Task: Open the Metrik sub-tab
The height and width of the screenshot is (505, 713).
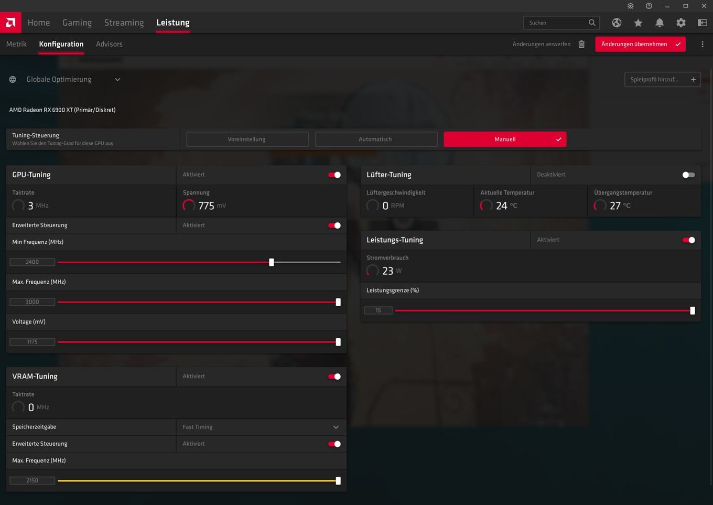Action: pyautogui.click(x=16, y=44)
